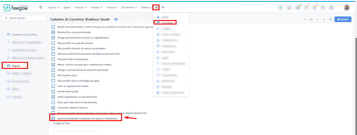Focus the Busca rápida search field
357x135 pixels.
(24, 18)
